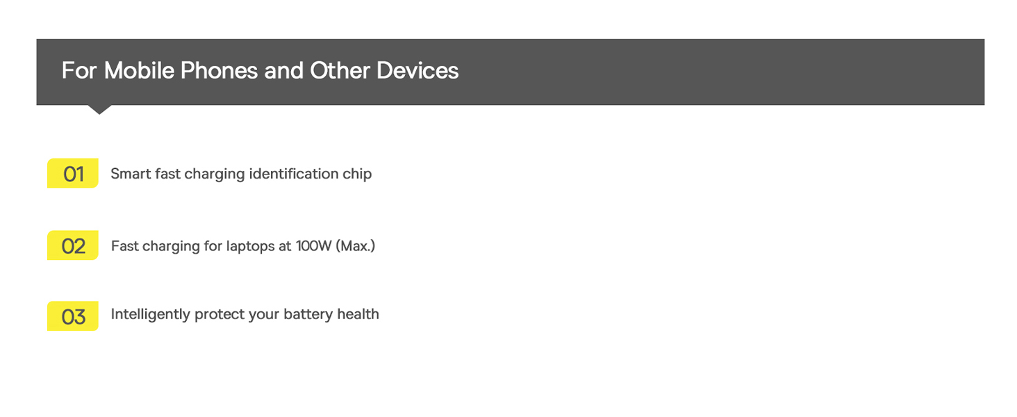Click the word 'For' starting the header
Image resolution: width=1017 pixels, height=417 pixels.
point(79,71)
